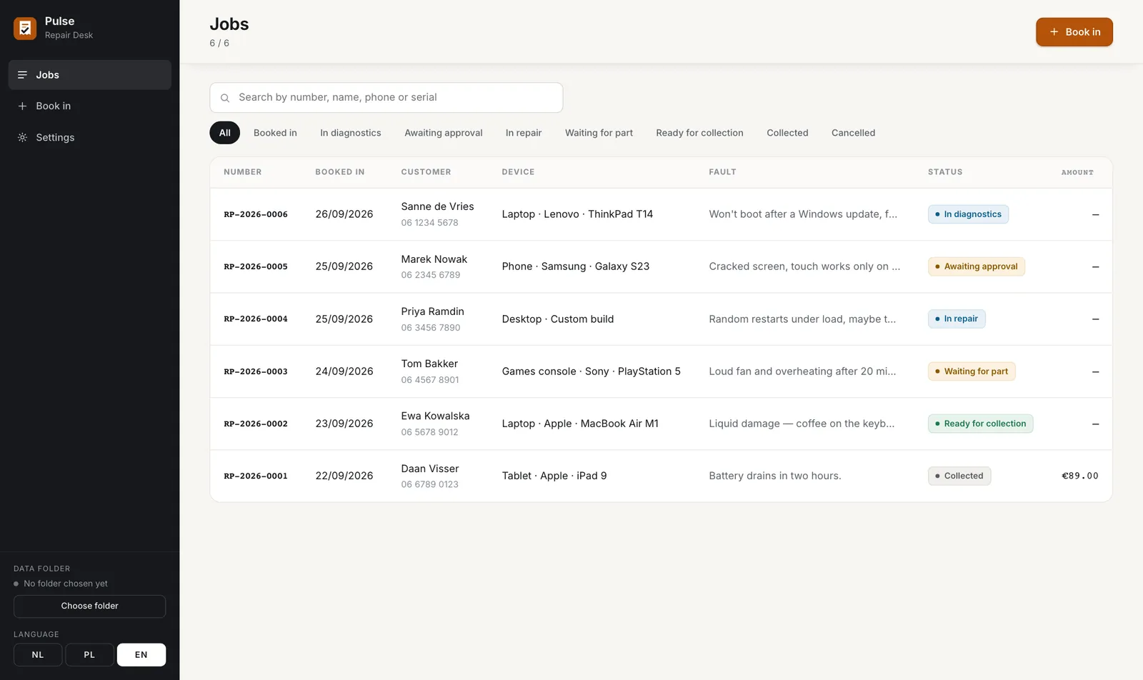1143x680 pixels.
Task: Click customer Tom Bakker
Action: pyautogui.click(x=429, y=364)
